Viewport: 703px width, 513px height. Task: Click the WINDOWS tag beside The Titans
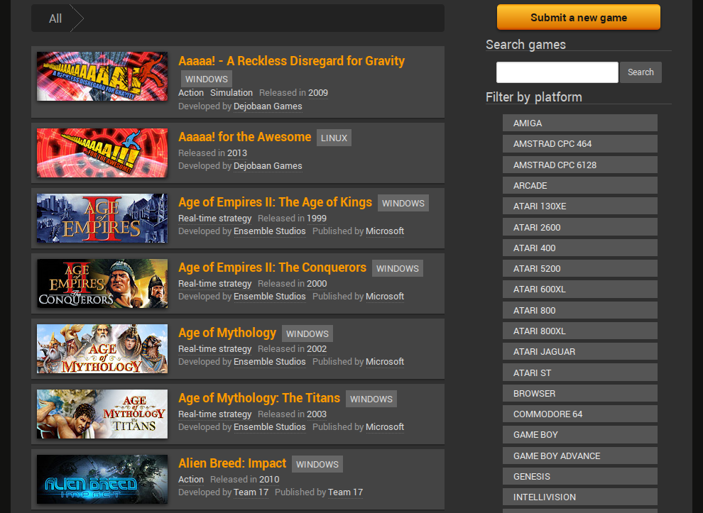pos(371,399)
